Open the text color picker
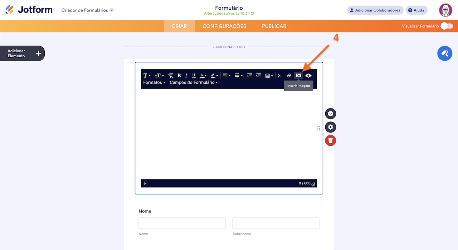 click(x=203, y=76)
